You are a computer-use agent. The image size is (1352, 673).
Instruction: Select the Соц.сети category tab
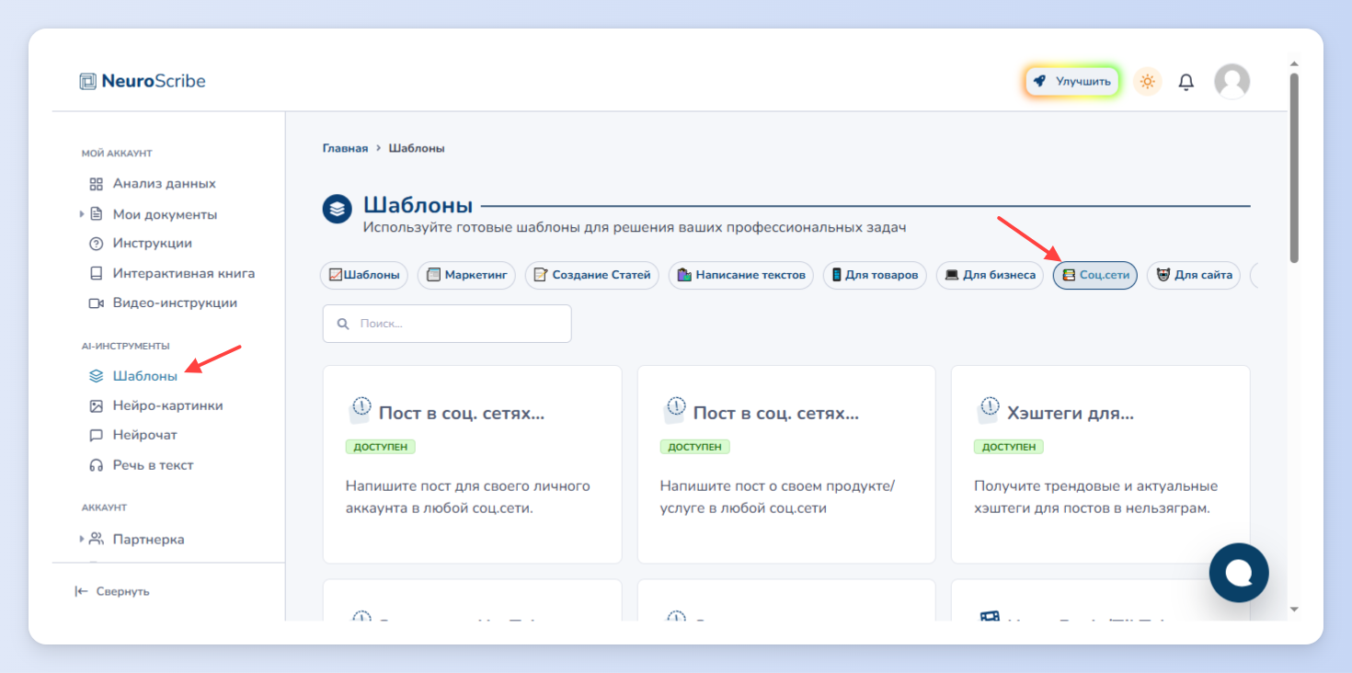pos(1095,275)
